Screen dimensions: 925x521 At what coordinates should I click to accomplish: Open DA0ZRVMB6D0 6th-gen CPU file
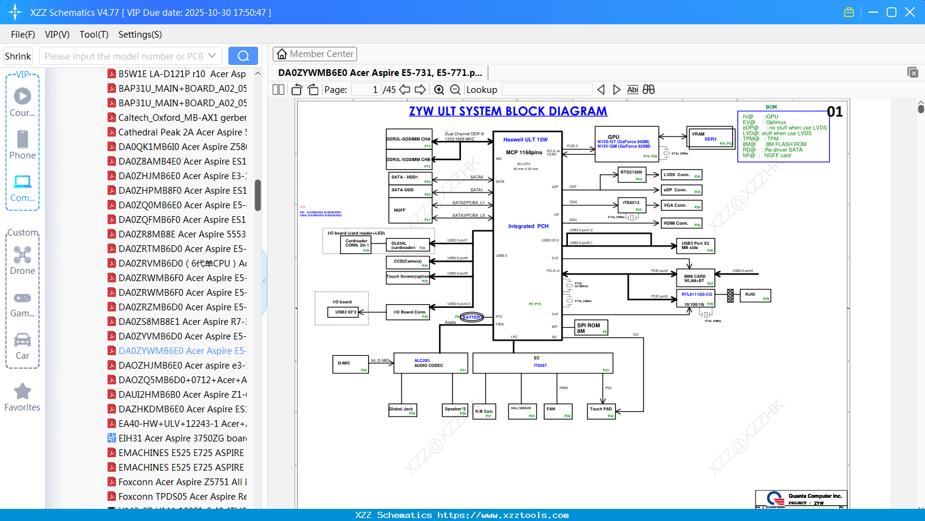pyautogui.click(x=177, y=263)
